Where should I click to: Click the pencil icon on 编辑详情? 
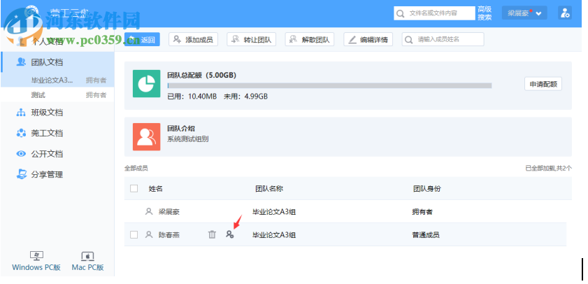[x=352, y=40]
